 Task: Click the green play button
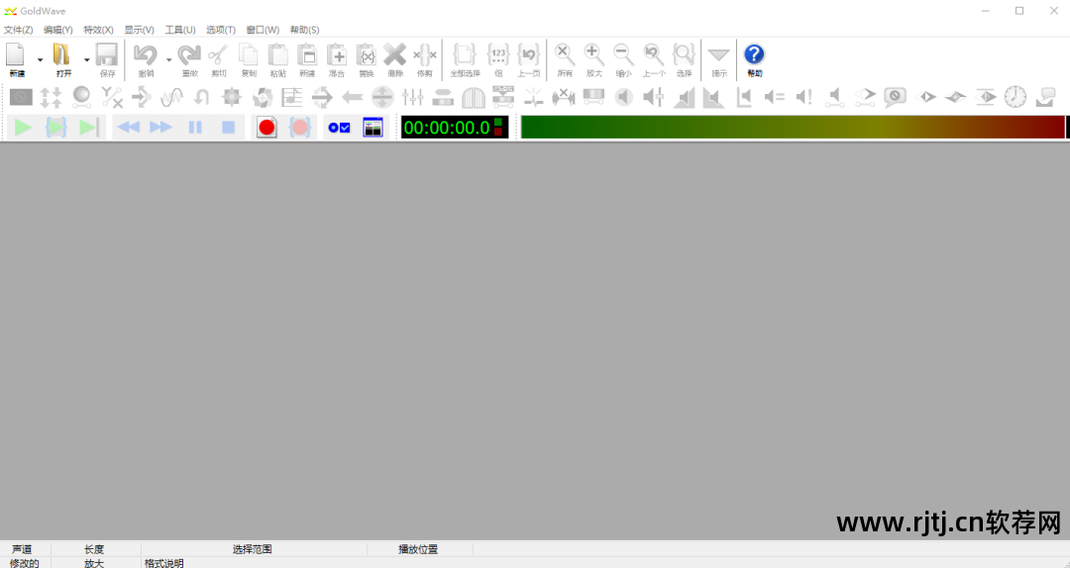point(23,128)
